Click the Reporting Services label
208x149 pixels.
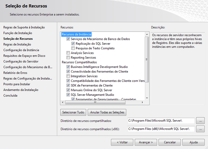tap(83, 58)
